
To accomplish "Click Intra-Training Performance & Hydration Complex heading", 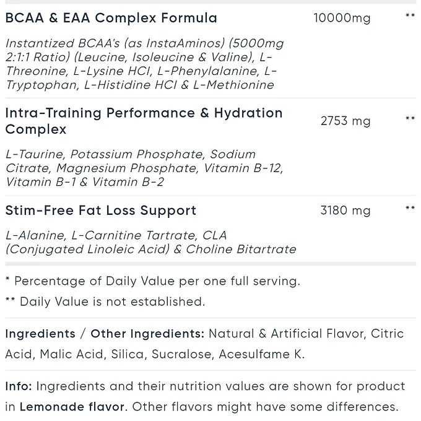I will click(144, 121).
